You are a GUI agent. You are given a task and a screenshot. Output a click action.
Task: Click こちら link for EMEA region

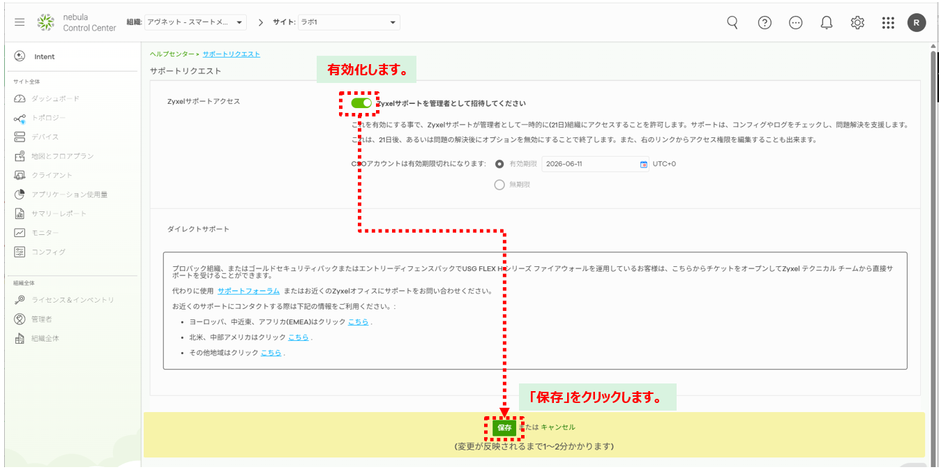pyautogui.click(x=358, y=322)
